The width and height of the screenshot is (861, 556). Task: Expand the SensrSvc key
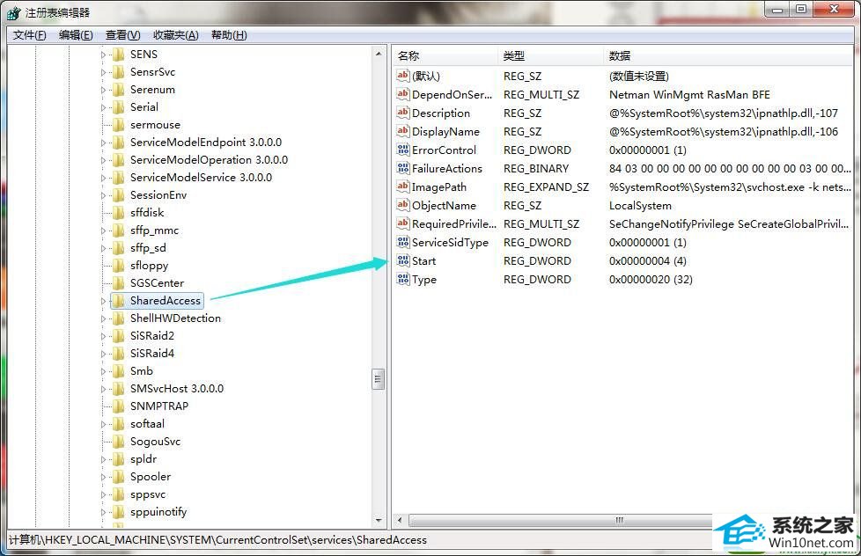(x=103, y=72)
